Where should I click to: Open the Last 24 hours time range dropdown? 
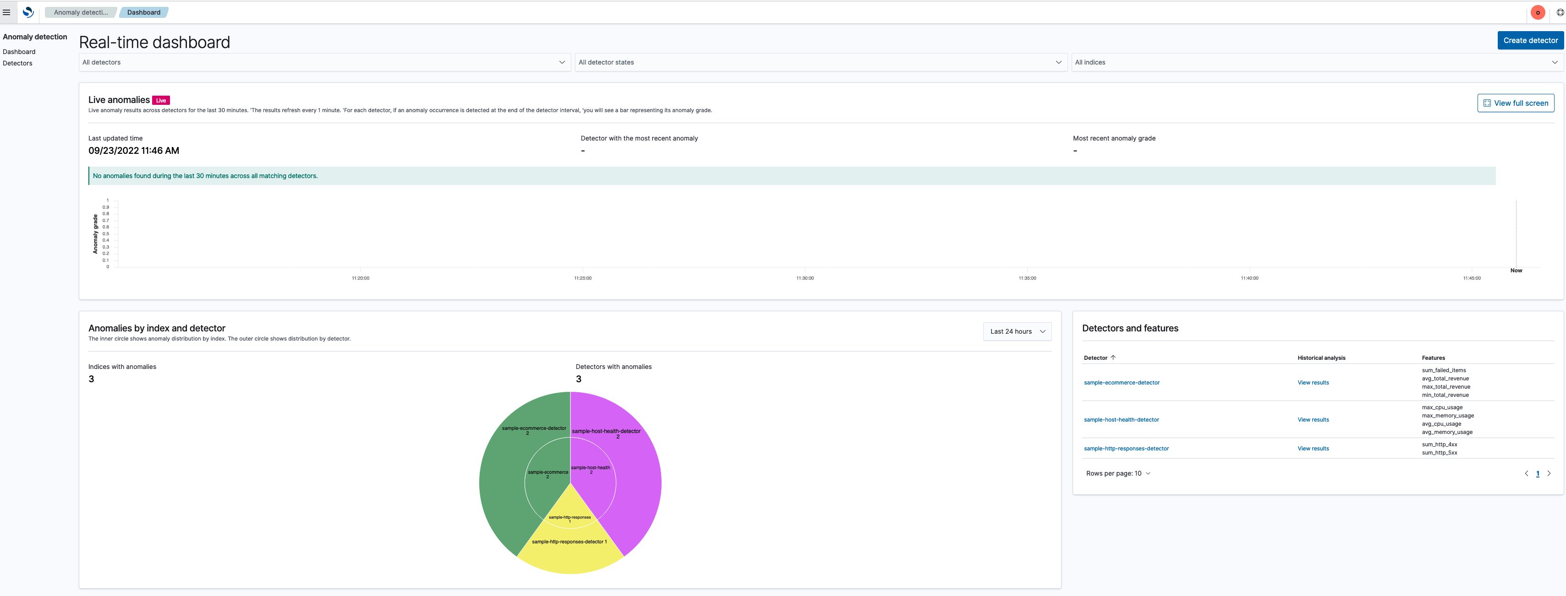(1017, 331)
